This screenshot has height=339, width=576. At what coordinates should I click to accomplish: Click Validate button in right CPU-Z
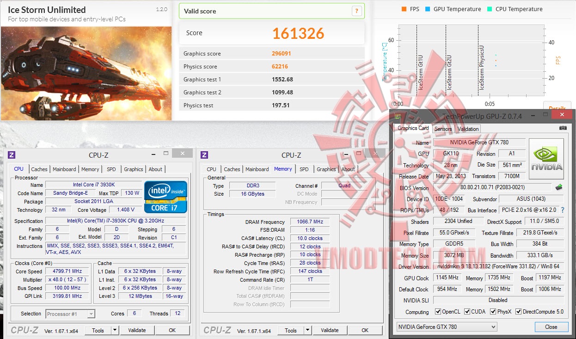[x=330, y=330]
